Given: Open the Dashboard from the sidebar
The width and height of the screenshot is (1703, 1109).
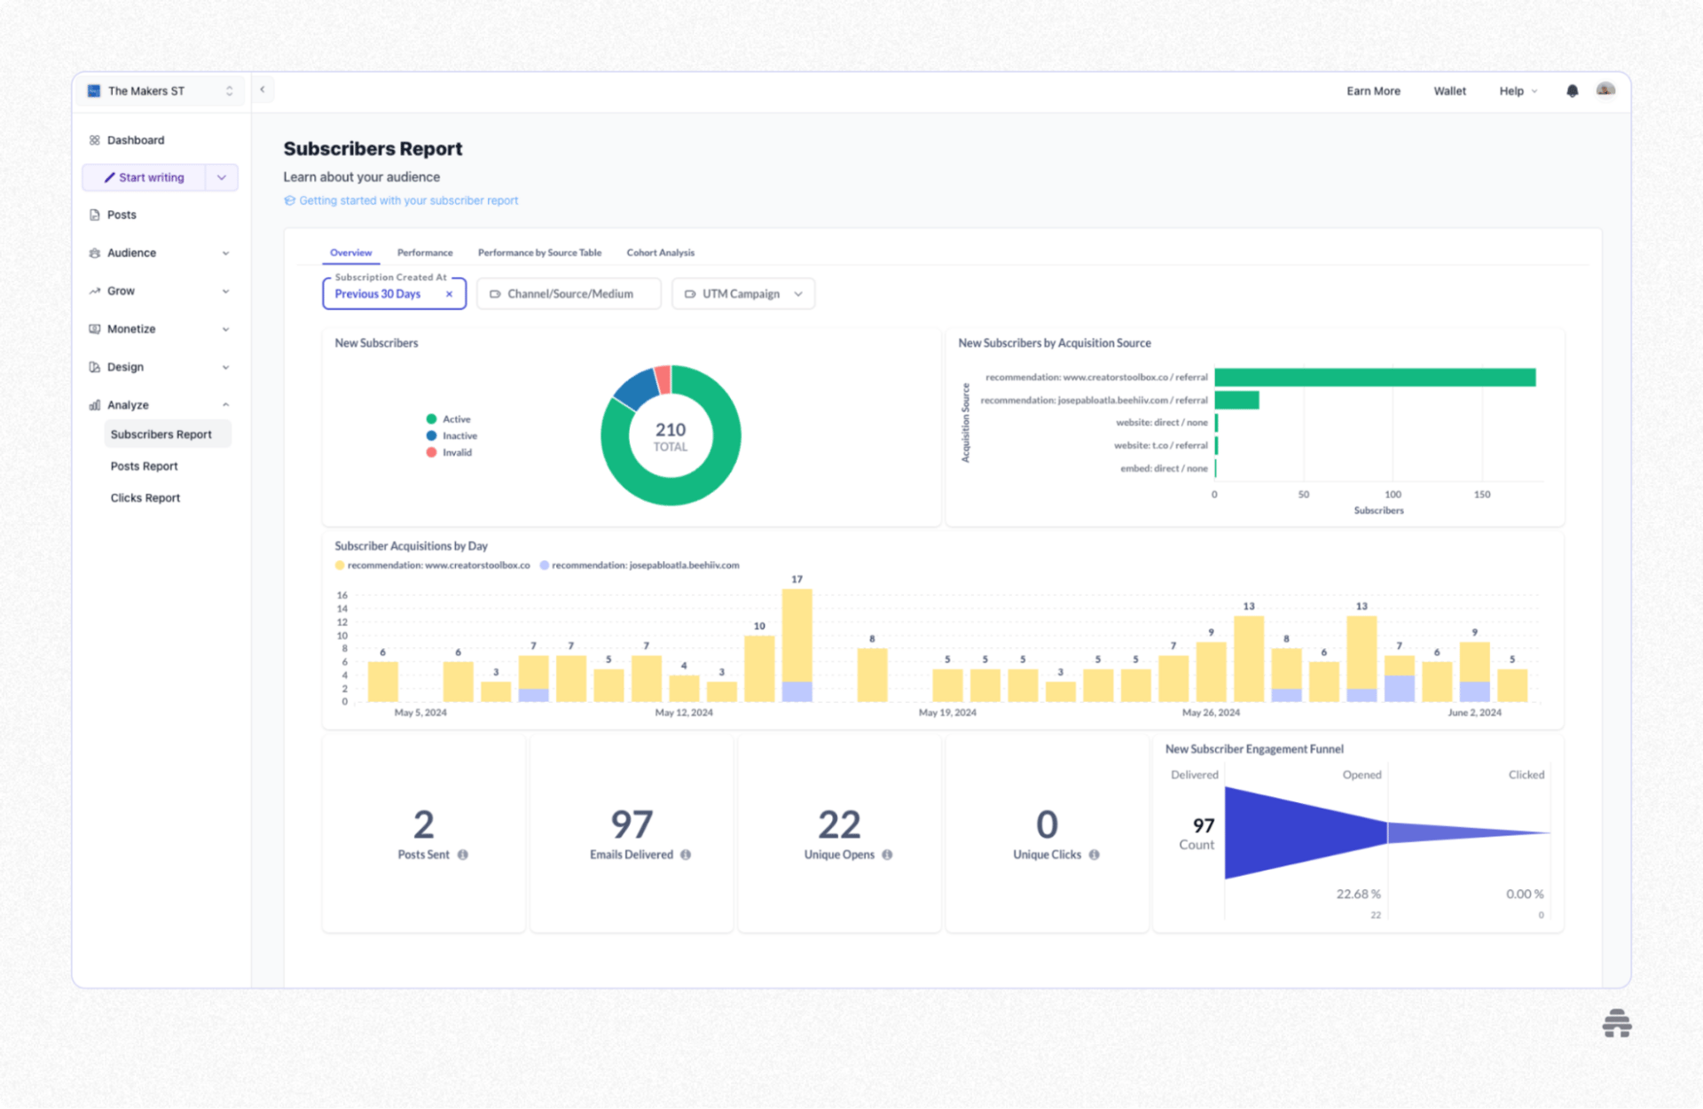Looking at the screenshot, I should coord(95,139).
